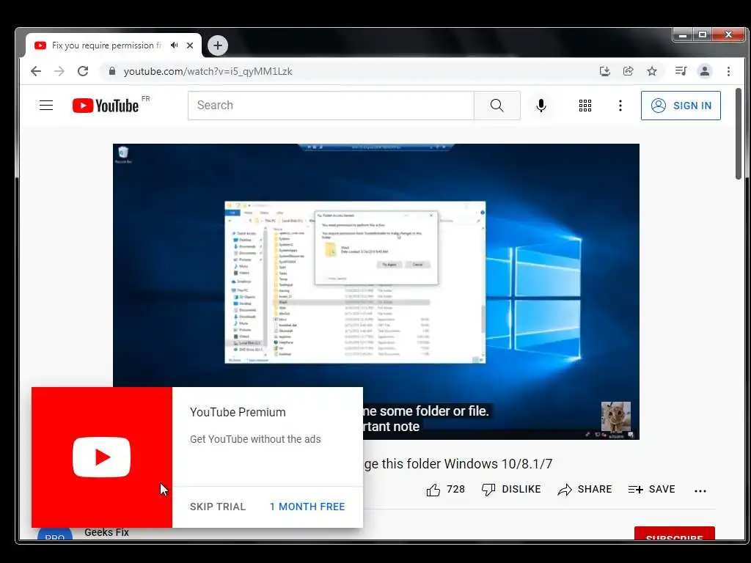Click "Get YouTube without the ads" text
The height and width of the screenshot is (563, 751).
[x=255, y=439]
